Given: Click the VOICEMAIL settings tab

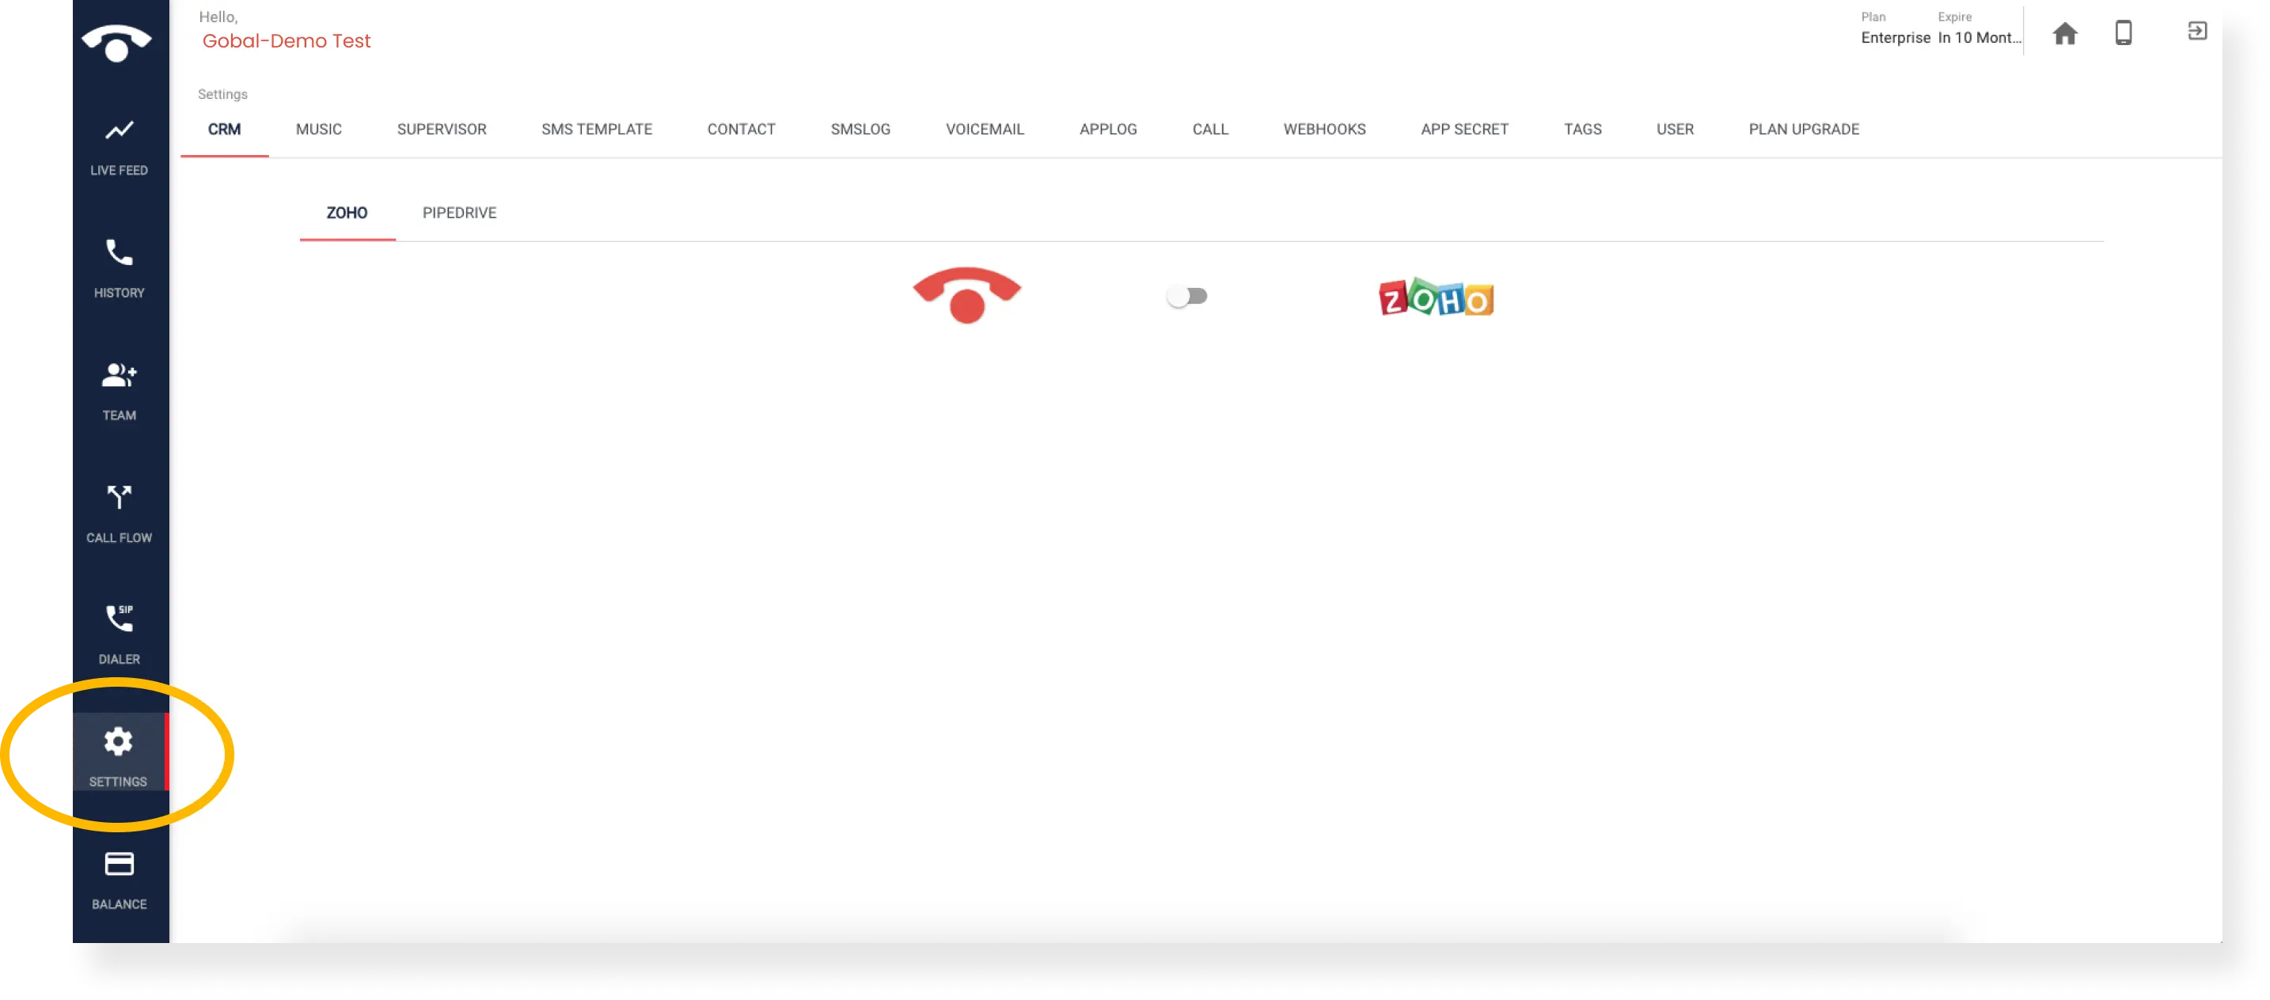Looking at the screenshot, I should pyautogui.click(x=985, y=129).
